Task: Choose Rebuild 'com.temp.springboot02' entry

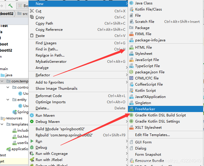Action: 78,135
